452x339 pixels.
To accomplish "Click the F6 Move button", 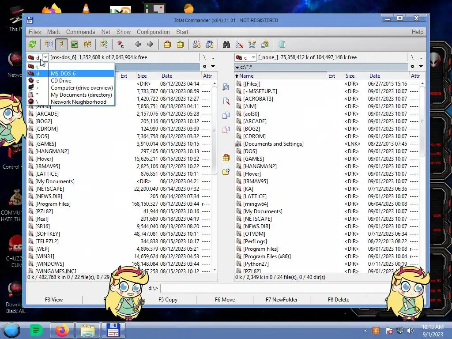I will pyautogui.click(x=225, y=300).
